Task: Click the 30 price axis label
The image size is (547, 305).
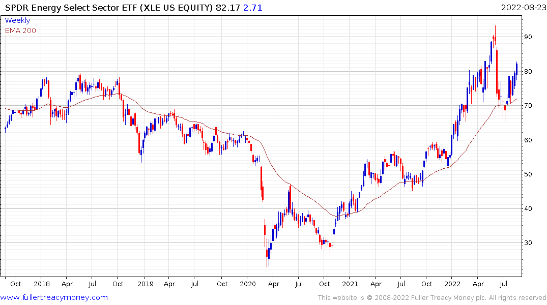Action: click(528, 243)
